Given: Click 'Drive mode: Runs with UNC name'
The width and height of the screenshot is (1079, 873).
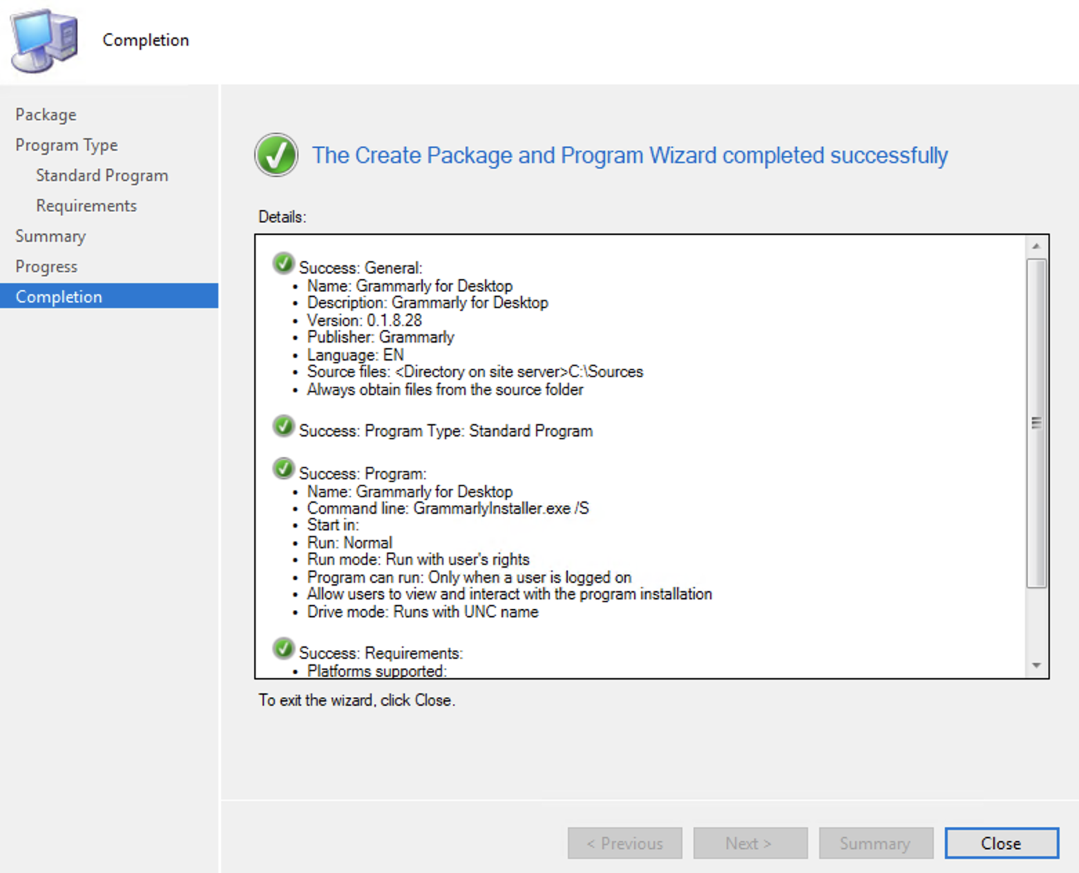Looking at the screenshot, I should (x=423, y=612).
